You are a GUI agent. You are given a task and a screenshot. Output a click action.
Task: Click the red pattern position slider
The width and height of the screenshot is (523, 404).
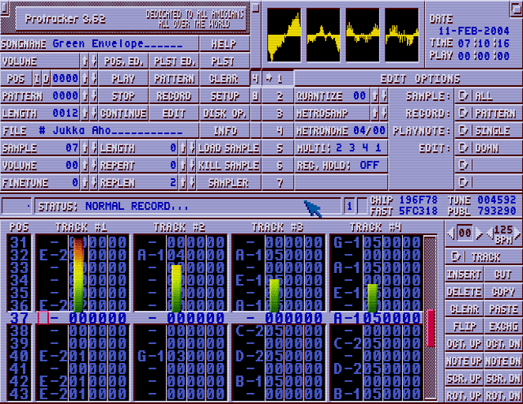click(x=431, y=327)
